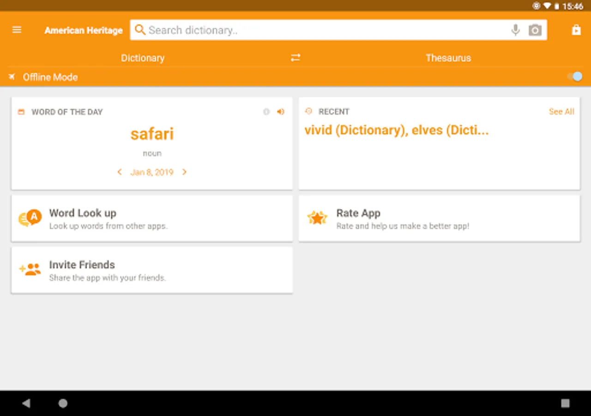Tap the Rate App star icon
Image resolution: width=591 pixels, height=416 pixels.
tap(317, 218)
